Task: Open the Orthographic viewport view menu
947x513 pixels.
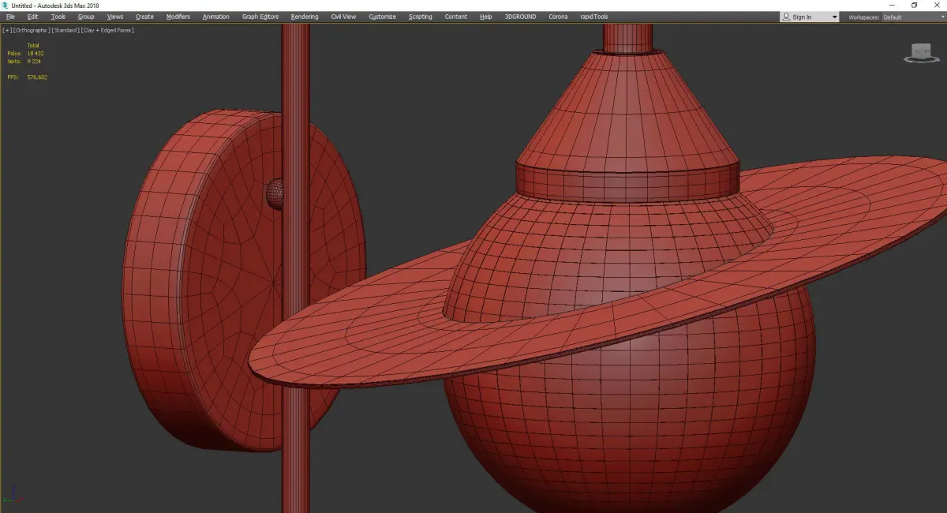Action: [32, 30]
